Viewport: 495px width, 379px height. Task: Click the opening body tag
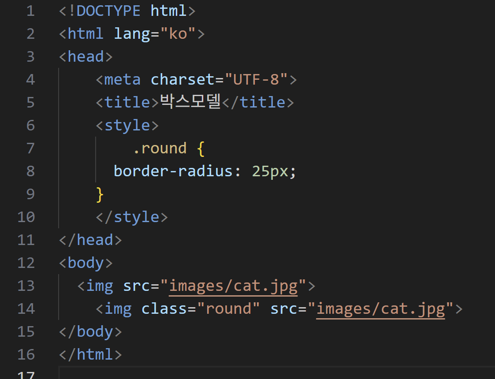86,263
